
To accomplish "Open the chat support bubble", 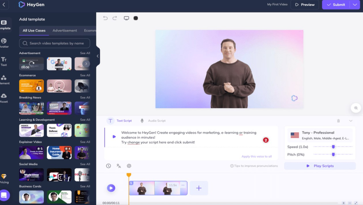I will coord(4,195).
